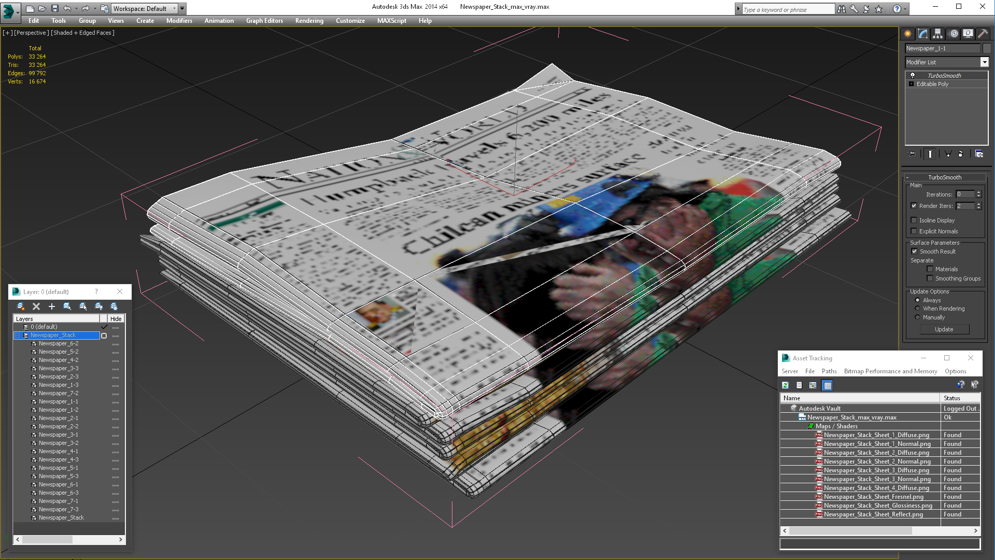The image size is (995, 560).
Task: Open the Create command panel tab
Action: tap(908, 34)
